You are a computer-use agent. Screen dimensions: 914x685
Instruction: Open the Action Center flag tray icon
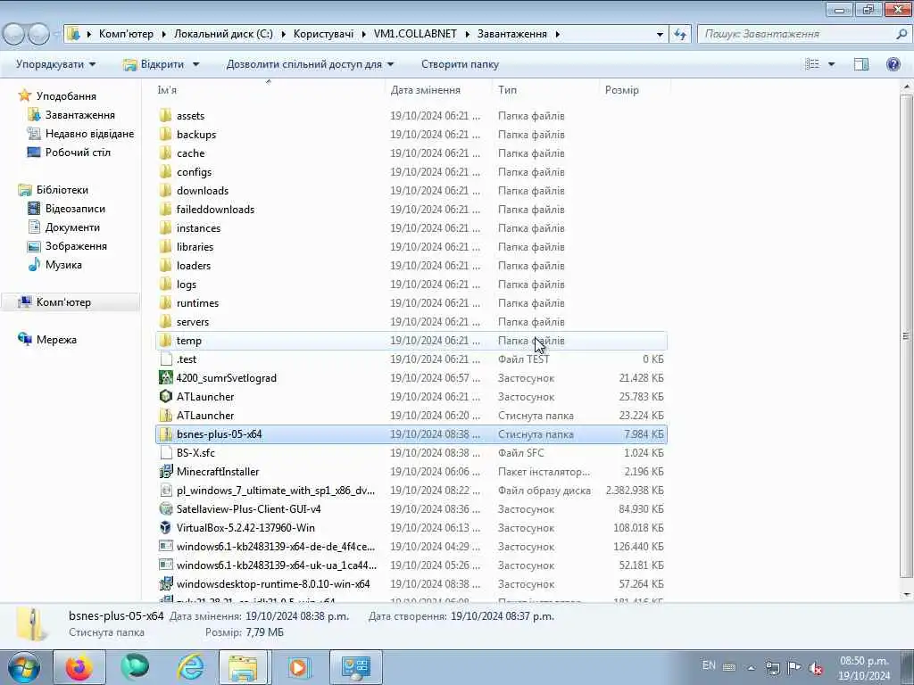click(x=794, y=667)
